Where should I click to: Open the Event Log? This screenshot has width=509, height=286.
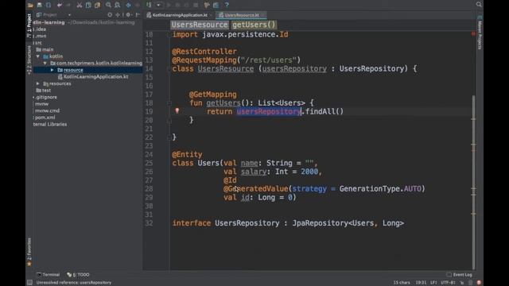click(460, 275)
